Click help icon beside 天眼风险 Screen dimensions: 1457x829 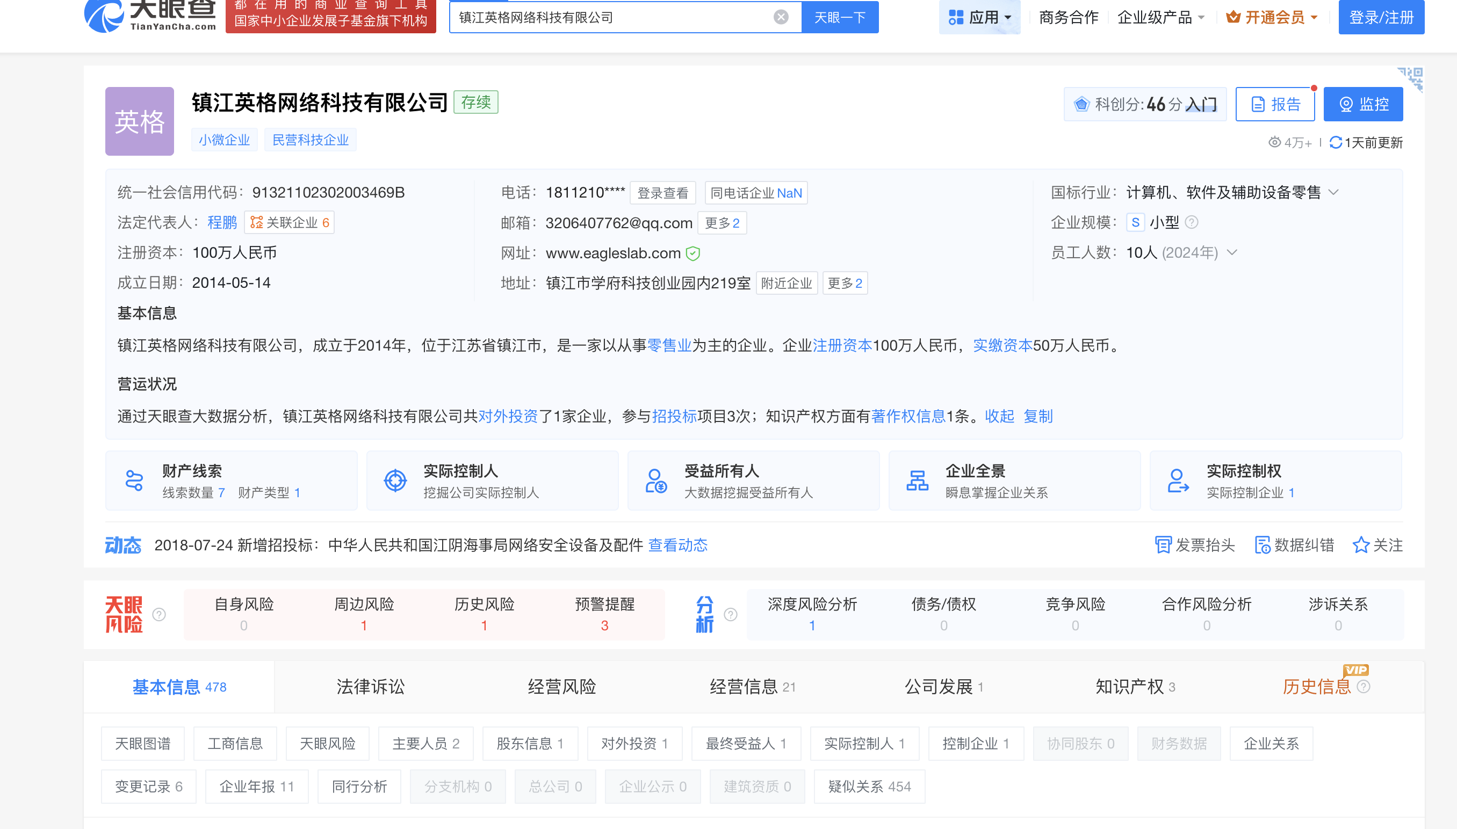(x=160, y=615)
